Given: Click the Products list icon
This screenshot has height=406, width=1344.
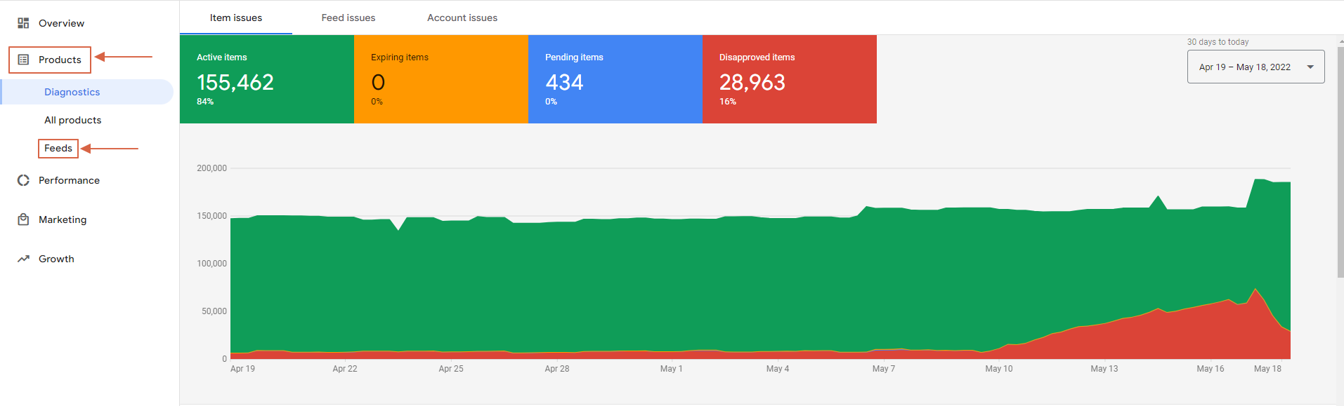Looking at the screenshot, I should click(23, 60).
